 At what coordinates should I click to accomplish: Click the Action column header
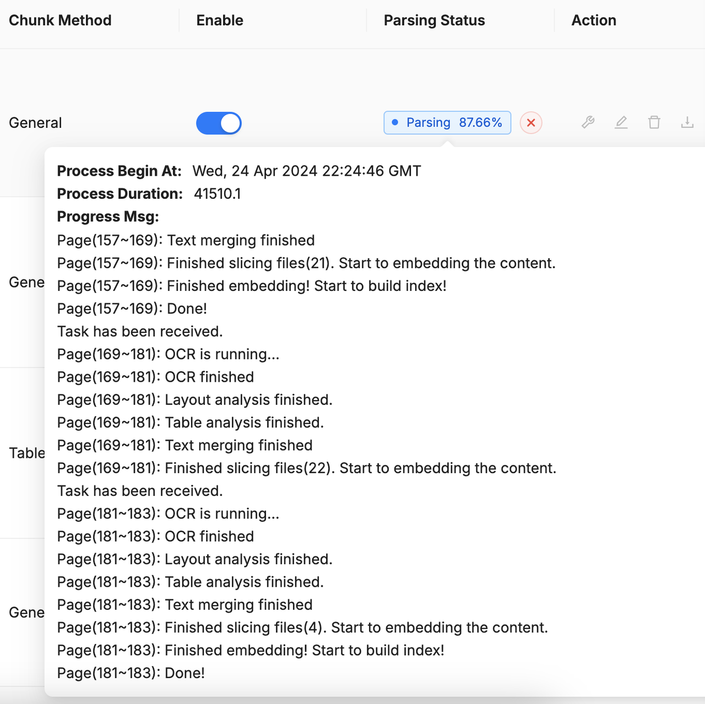[593, 20]
